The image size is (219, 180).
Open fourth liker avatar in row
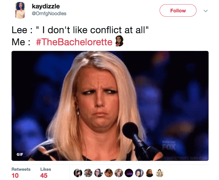tap(109, 173)
